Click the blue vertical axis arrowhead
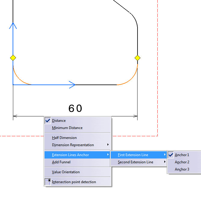Image resolution: width=201 pixels, height=197 pixels. click(x=13, y=26)
